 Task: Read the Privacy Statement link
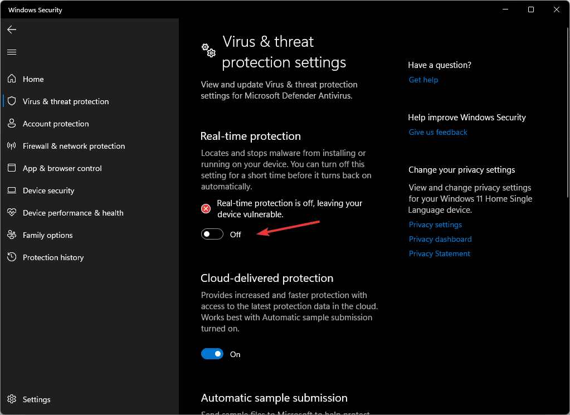[x=440, y=253]
